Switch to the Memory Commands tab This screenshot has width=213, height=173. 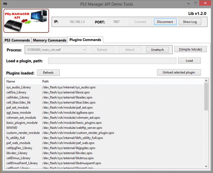tap(49, 40)
